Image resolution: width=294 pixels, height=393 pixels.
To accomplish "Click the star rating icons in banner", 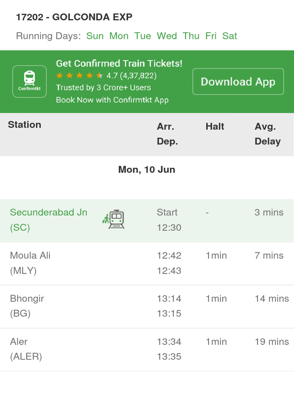I will click(x=79, y=76).
